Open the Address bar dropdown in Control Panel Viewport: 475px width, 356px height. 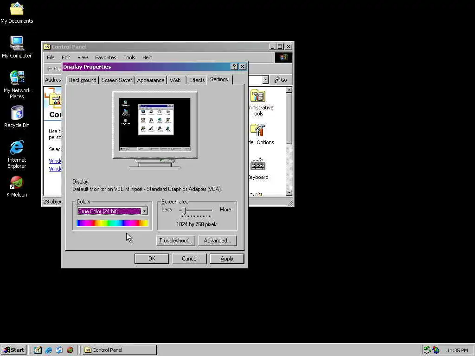[265, 80]
